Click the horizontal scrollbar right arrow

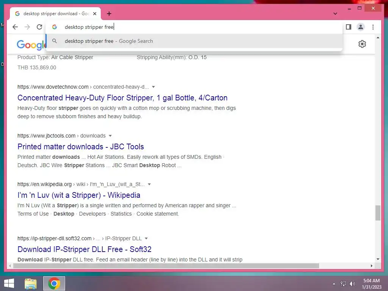click(372, 266)
